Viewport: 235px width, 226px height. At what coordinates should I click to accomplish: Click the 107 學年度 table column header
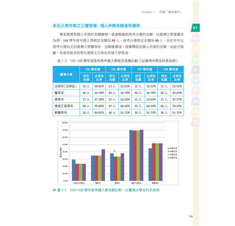(145, 69)
